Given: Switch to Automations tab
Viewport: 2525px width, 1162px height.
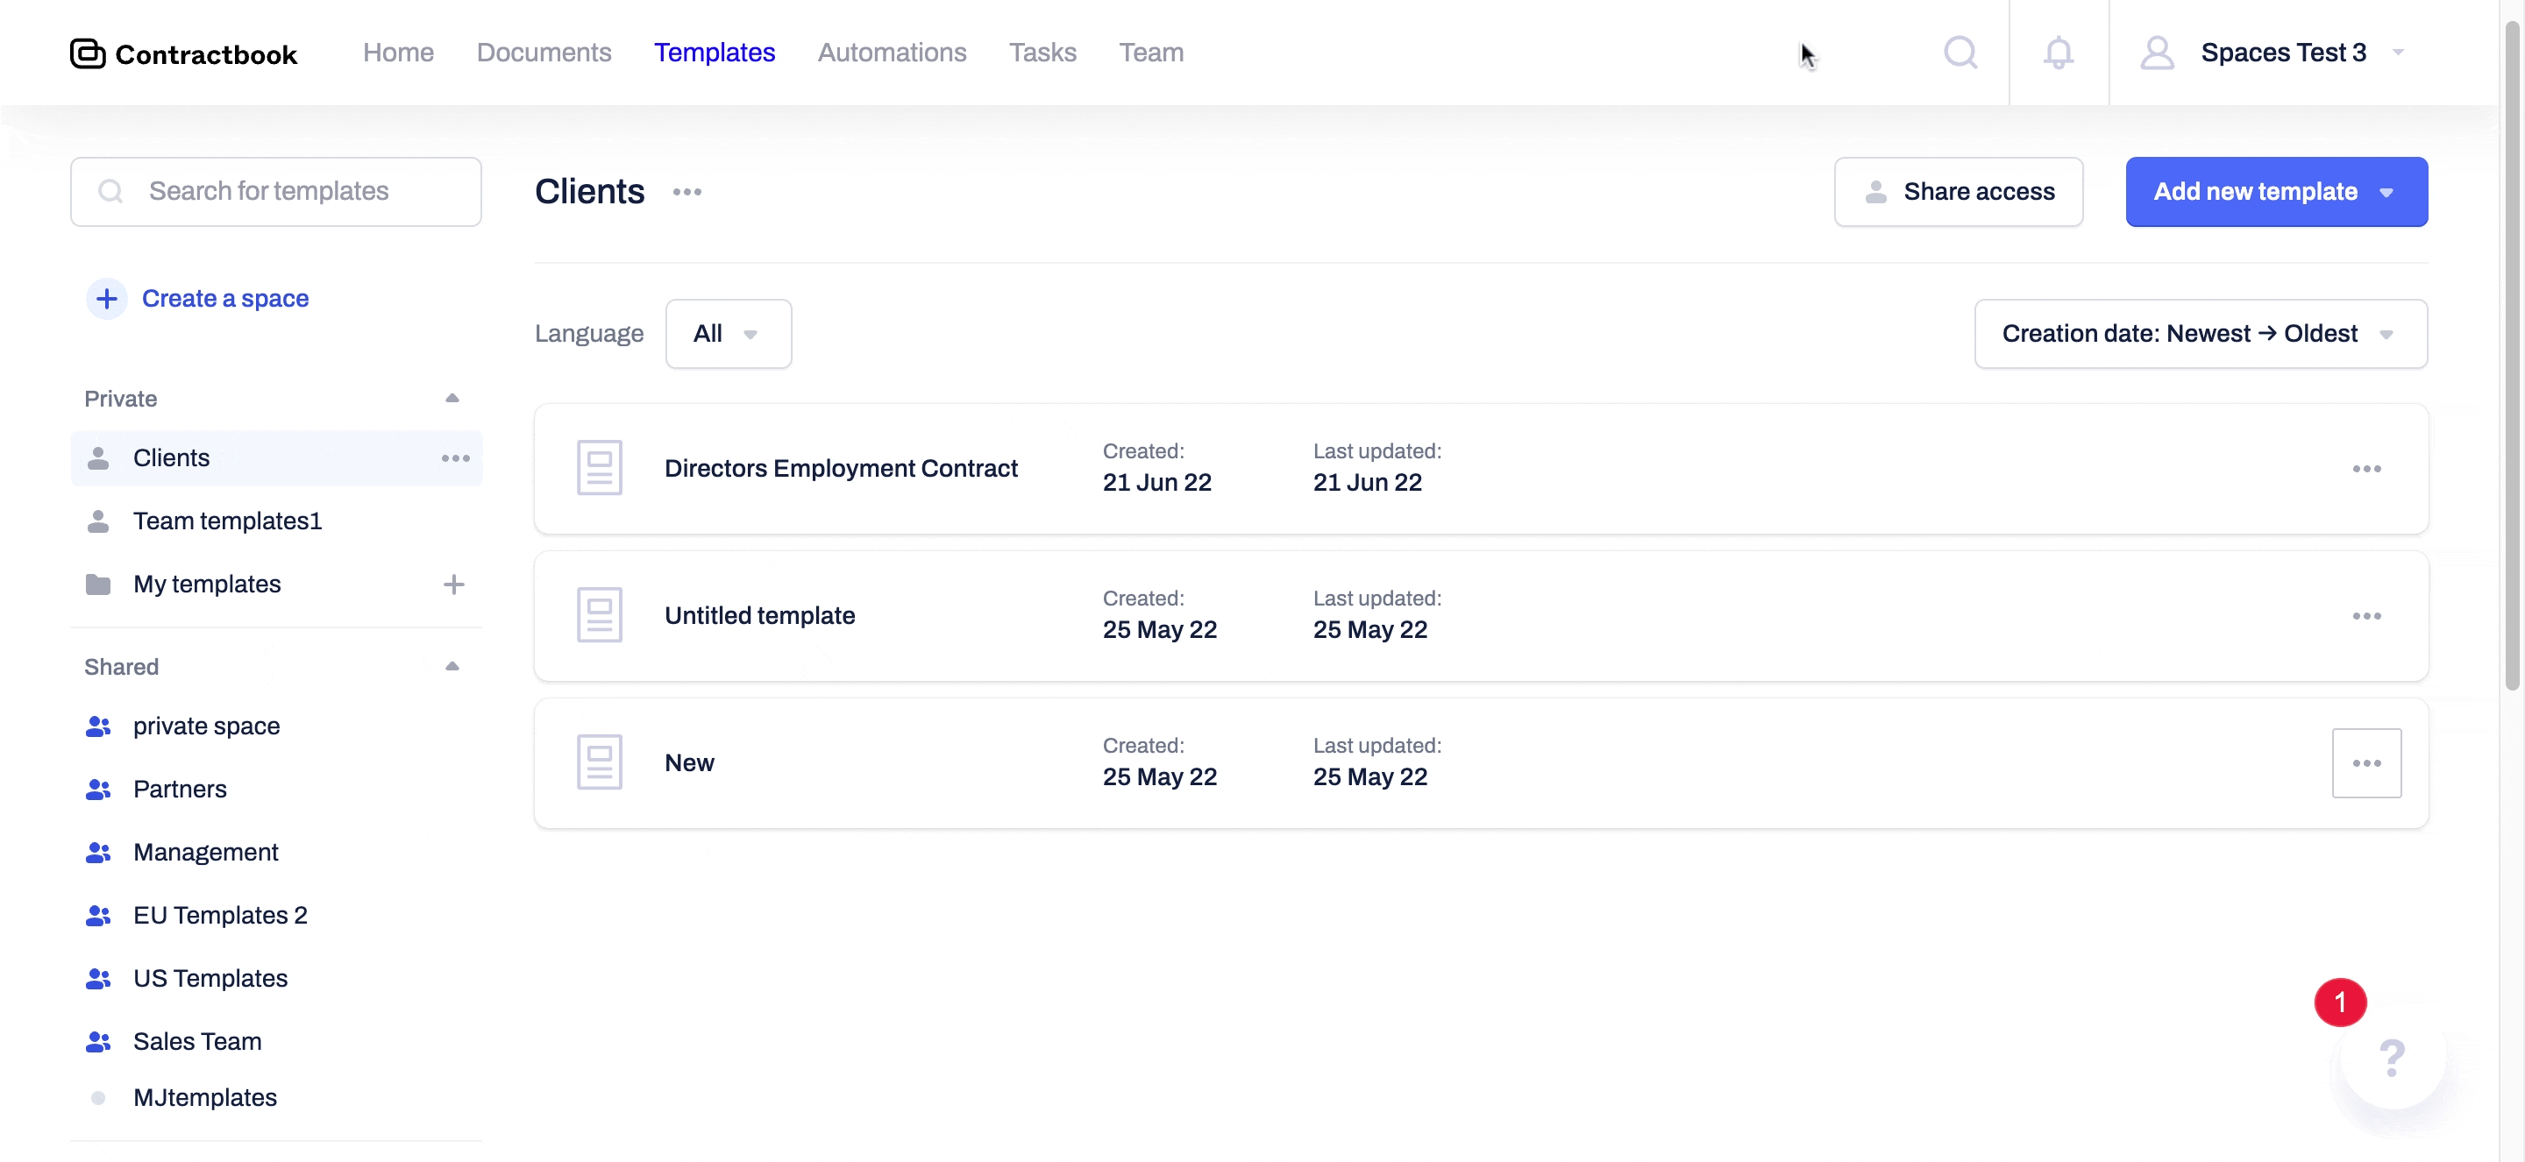Looking at the screenshot, I should tap(892, 52).
